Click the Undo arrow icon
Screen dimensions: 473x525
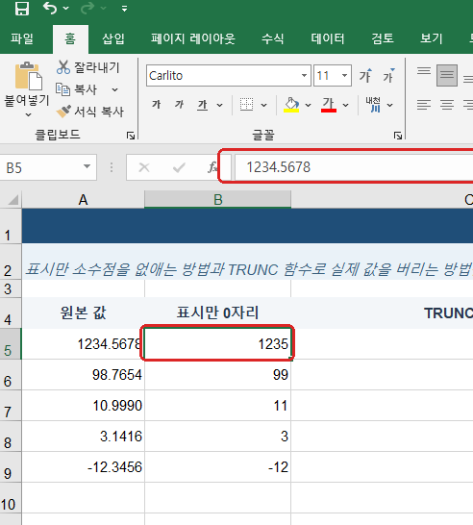click(x=50, y=8)
